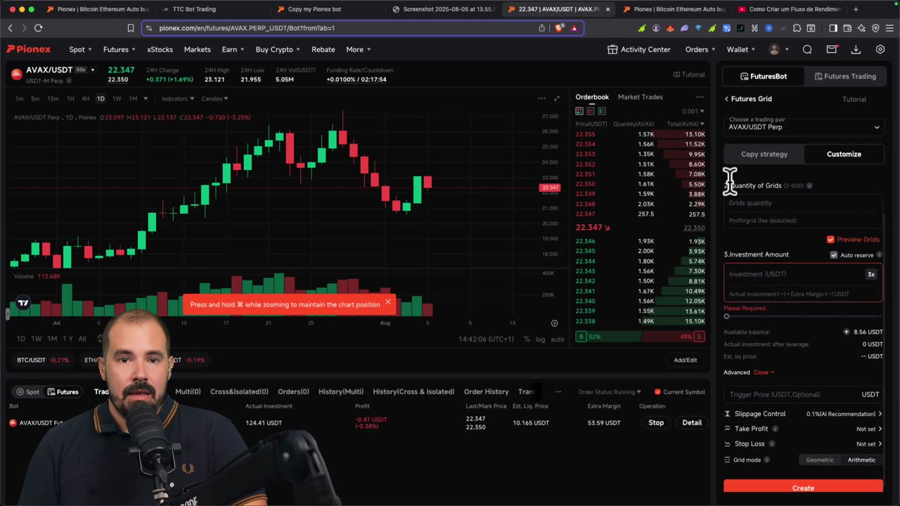The image size is (900, 506).
Task: Open the chart Tutorial link
Action: [689, 74]
